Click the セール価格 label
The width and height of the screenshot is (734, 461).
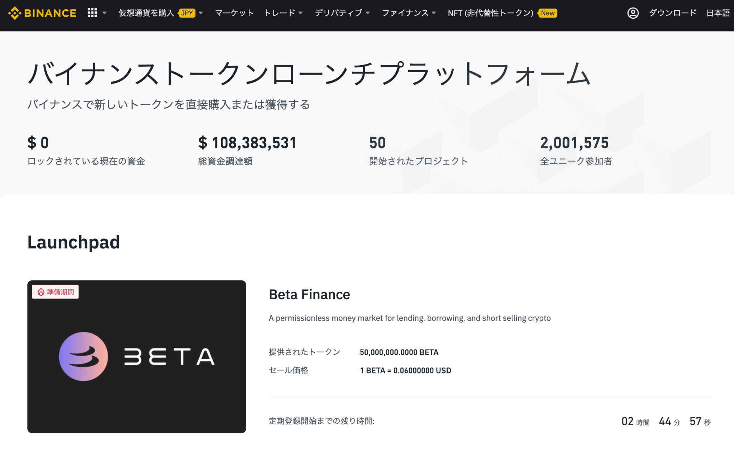[x=289, y=370]
